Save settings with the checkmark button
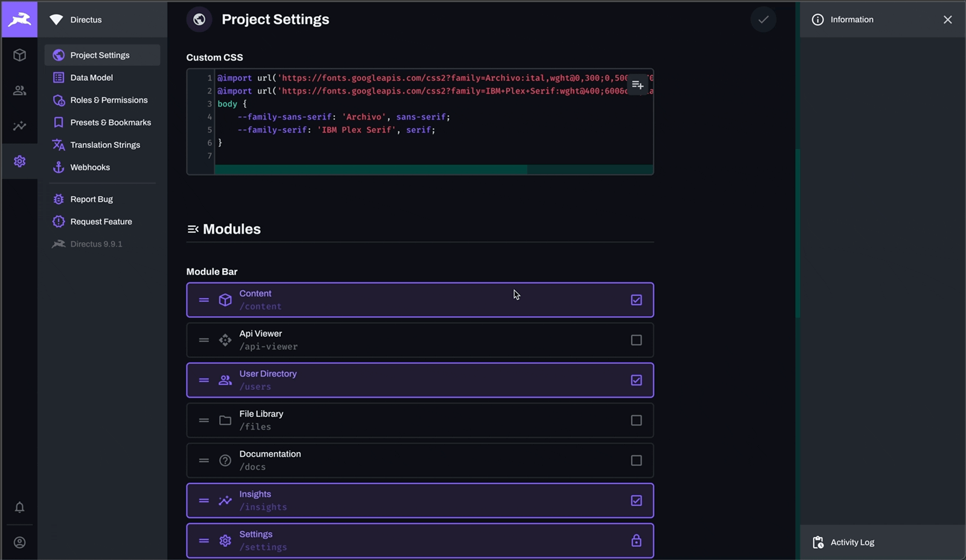 (763, 19)
